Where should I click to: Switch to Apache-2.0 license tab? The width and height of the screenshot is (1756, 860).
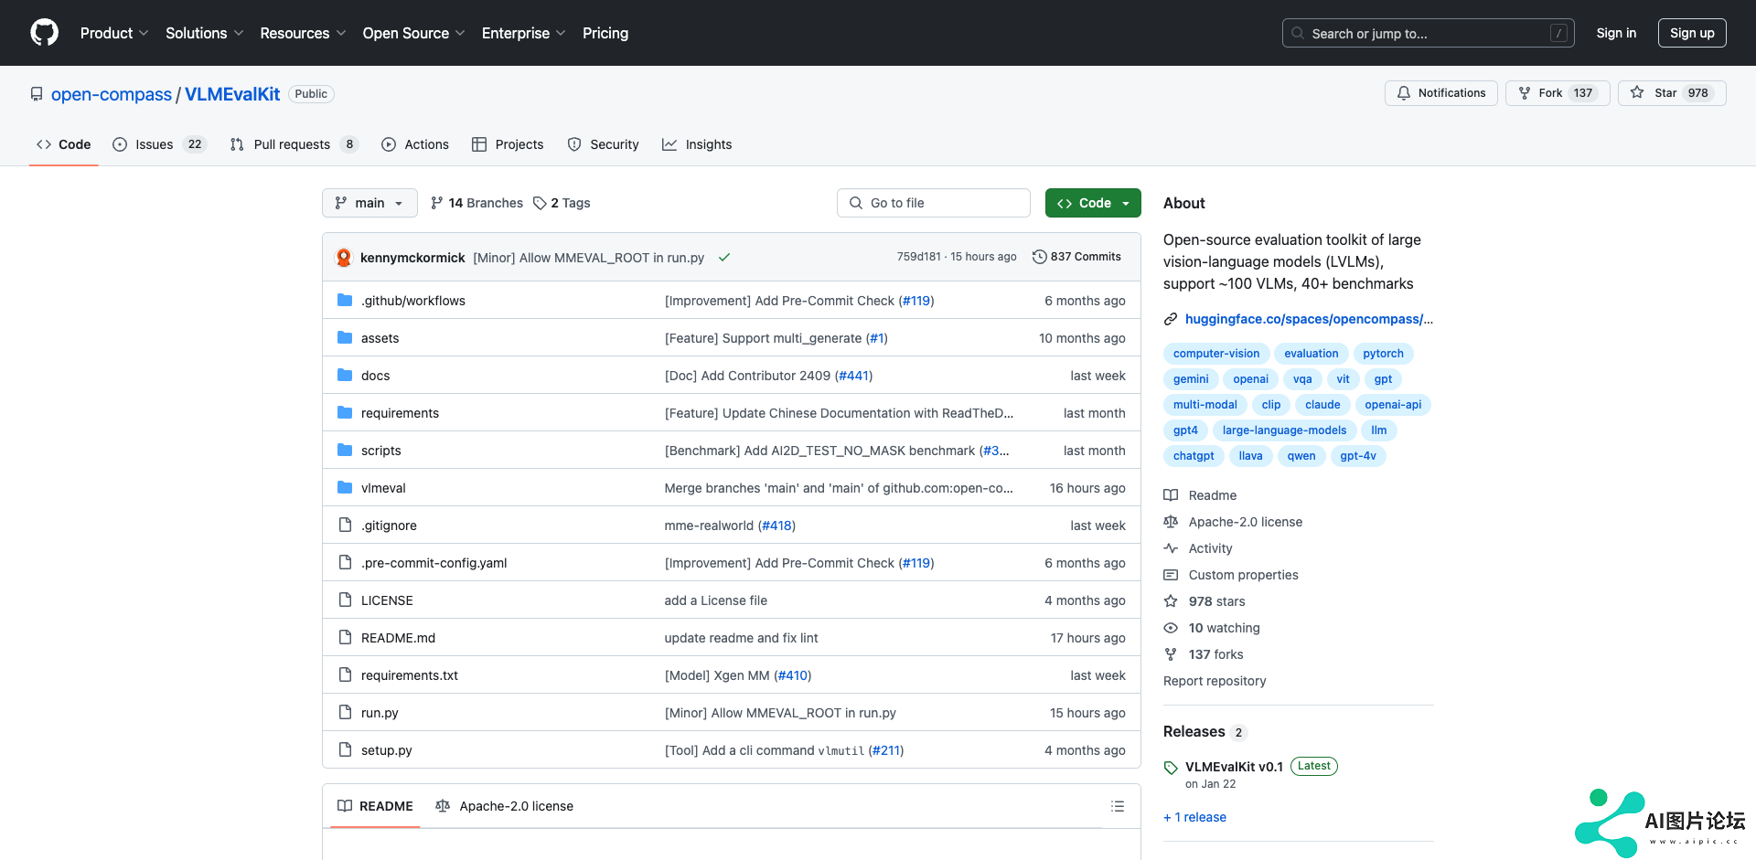505,806
